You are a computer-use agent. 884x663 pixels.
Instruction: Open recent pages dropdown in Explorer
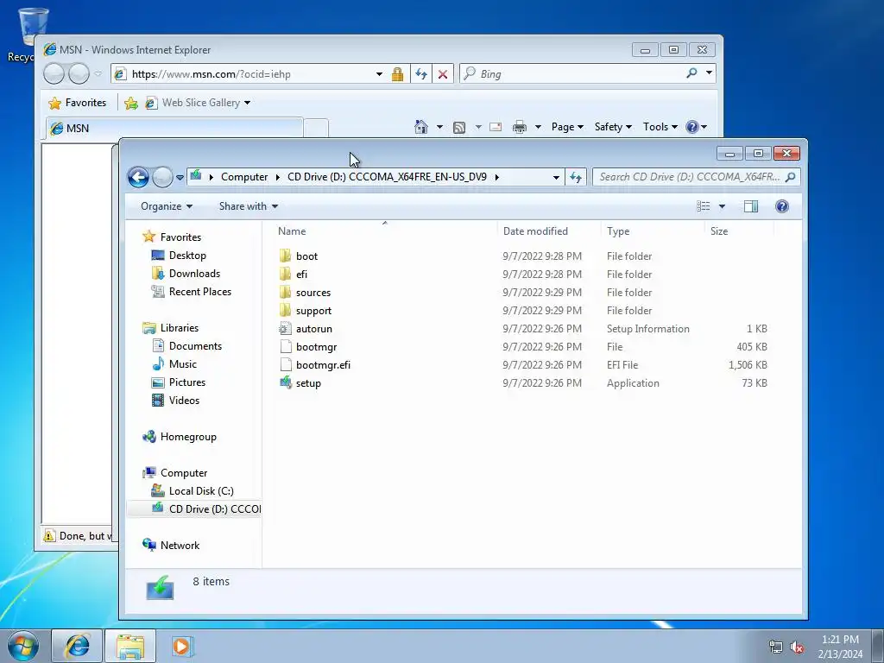(x=180, y=177)
